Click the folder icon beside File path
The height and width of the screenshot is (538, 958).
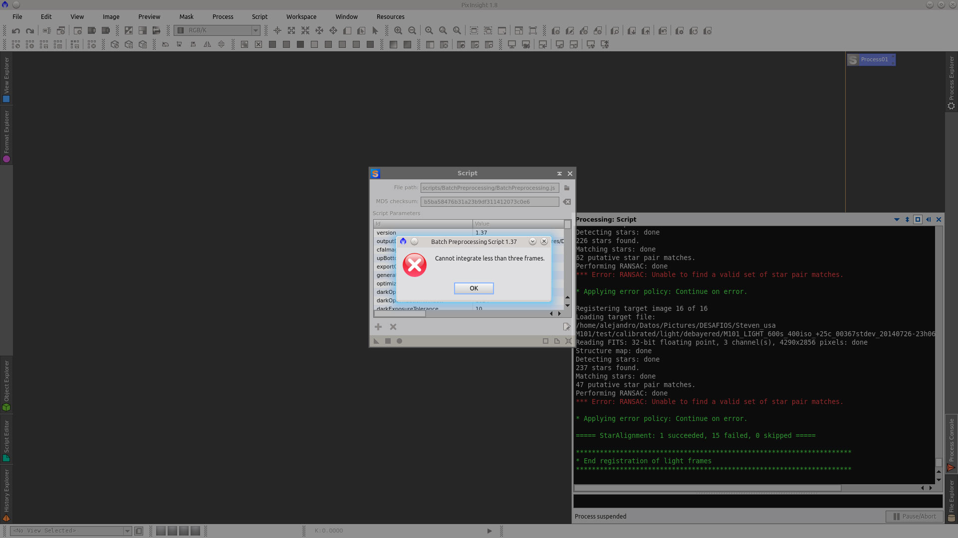(567, 188)
